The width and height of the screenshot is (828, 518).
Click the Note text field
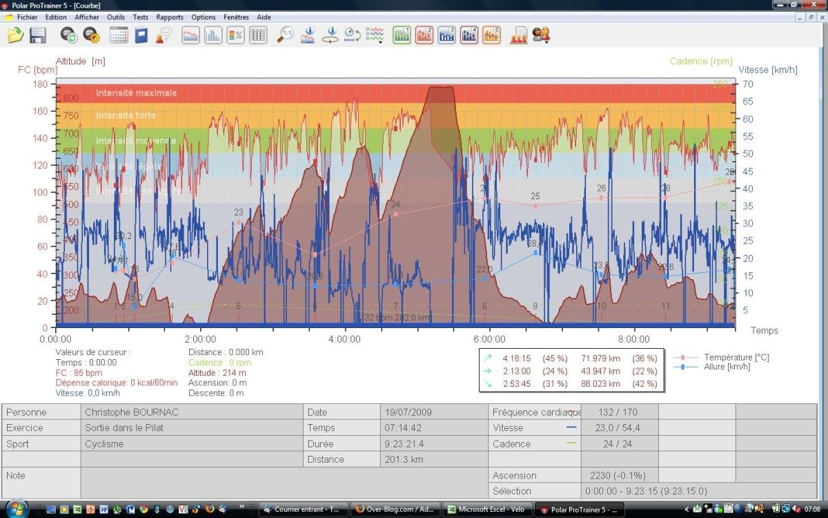[x=284, y=483]
